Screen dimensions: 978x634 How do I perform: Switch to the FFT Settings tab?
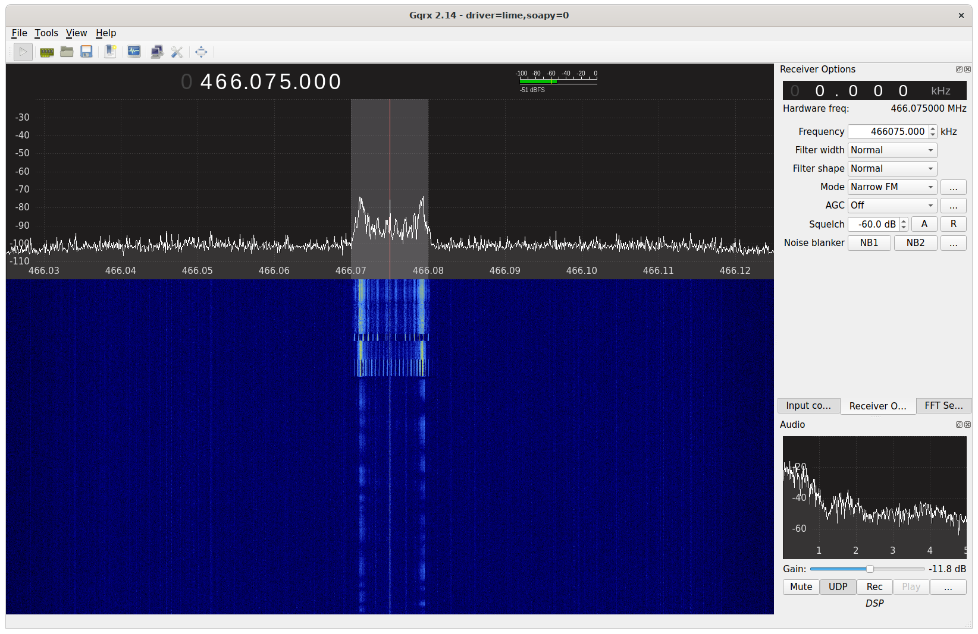point(943,406)
